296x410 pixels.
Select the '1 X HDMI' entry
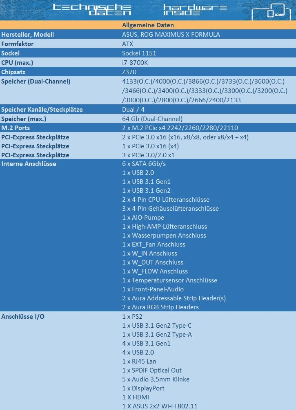tap(136, 397)
